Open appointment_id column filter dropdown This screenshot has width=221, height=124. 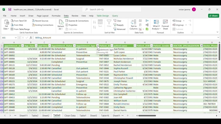tap(22, 46)
